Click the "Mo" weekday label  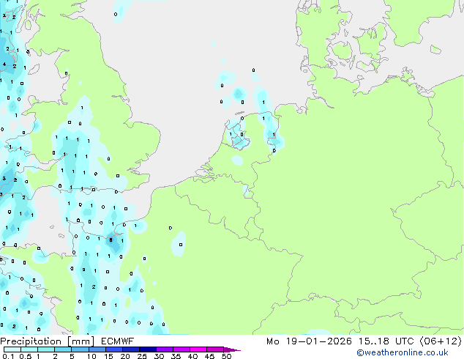[x=272, y=341]
